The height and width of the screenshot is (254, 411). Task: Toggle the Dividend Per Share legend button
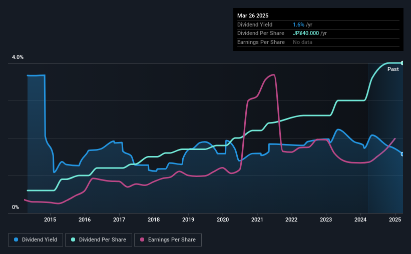[99, 240]
